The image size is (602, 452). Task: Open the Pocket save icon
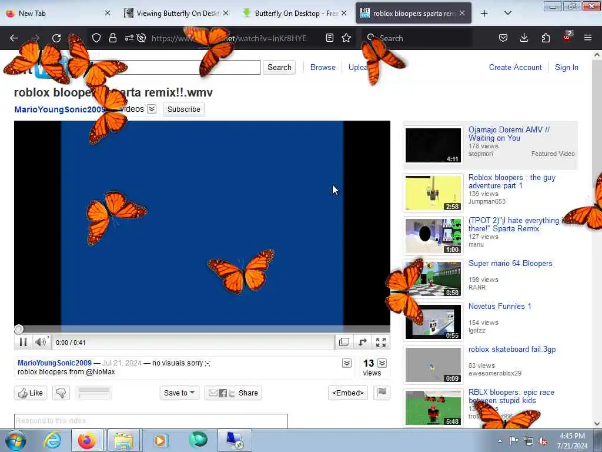point(503,38)
